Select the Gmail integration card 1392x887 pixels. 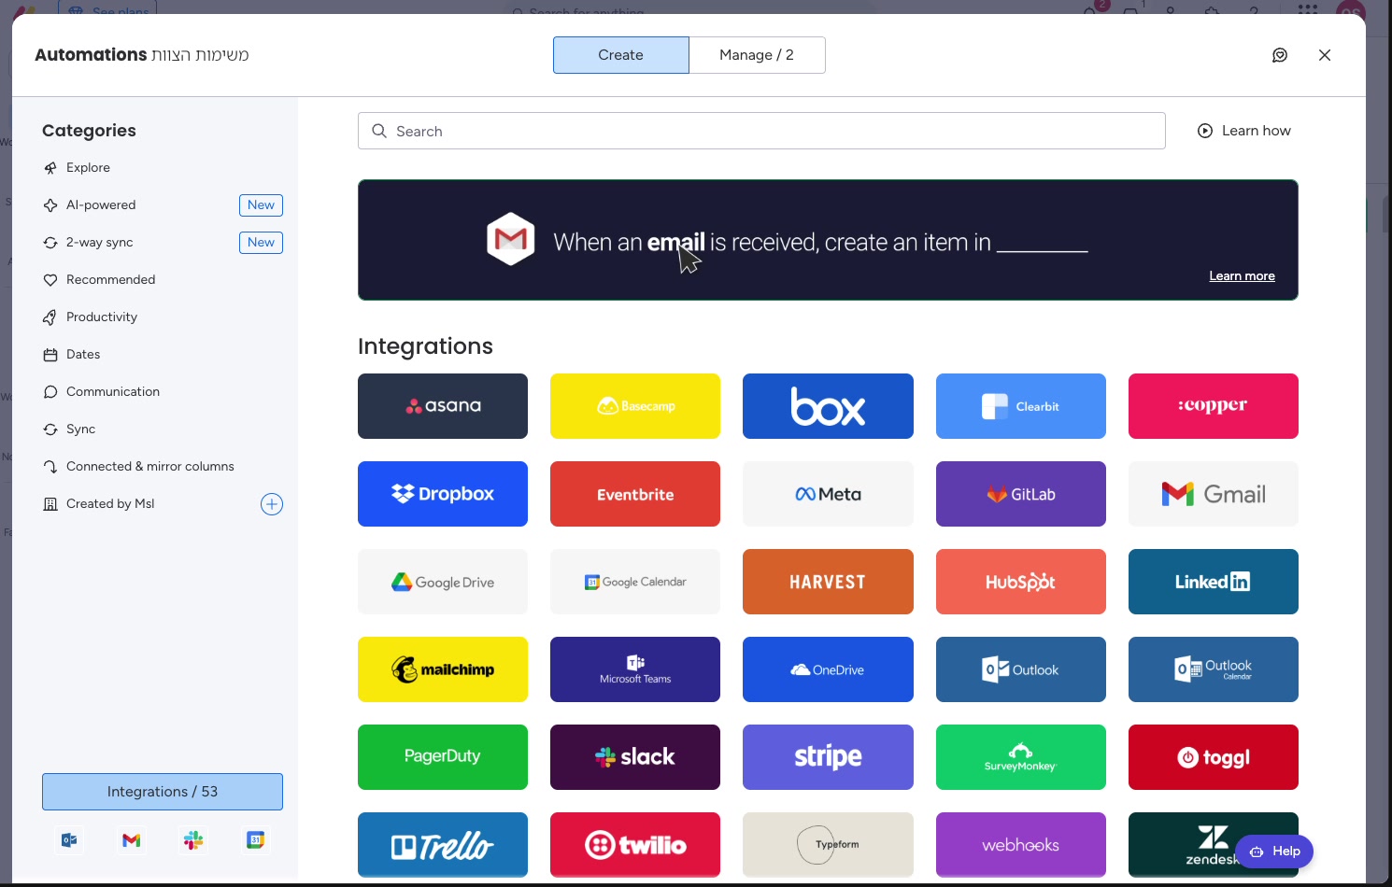click(x=1214, y=494)
